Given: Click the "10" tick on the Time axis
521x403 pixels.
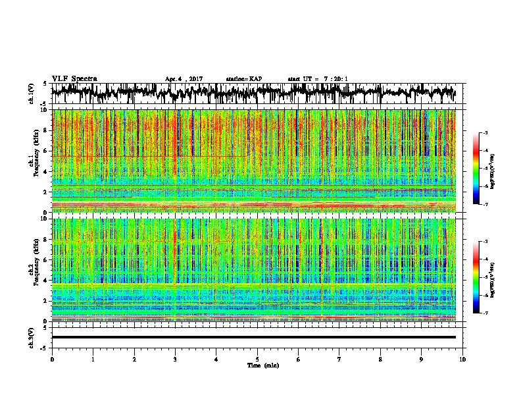Looking at the screenshot, I should (462, 360).
